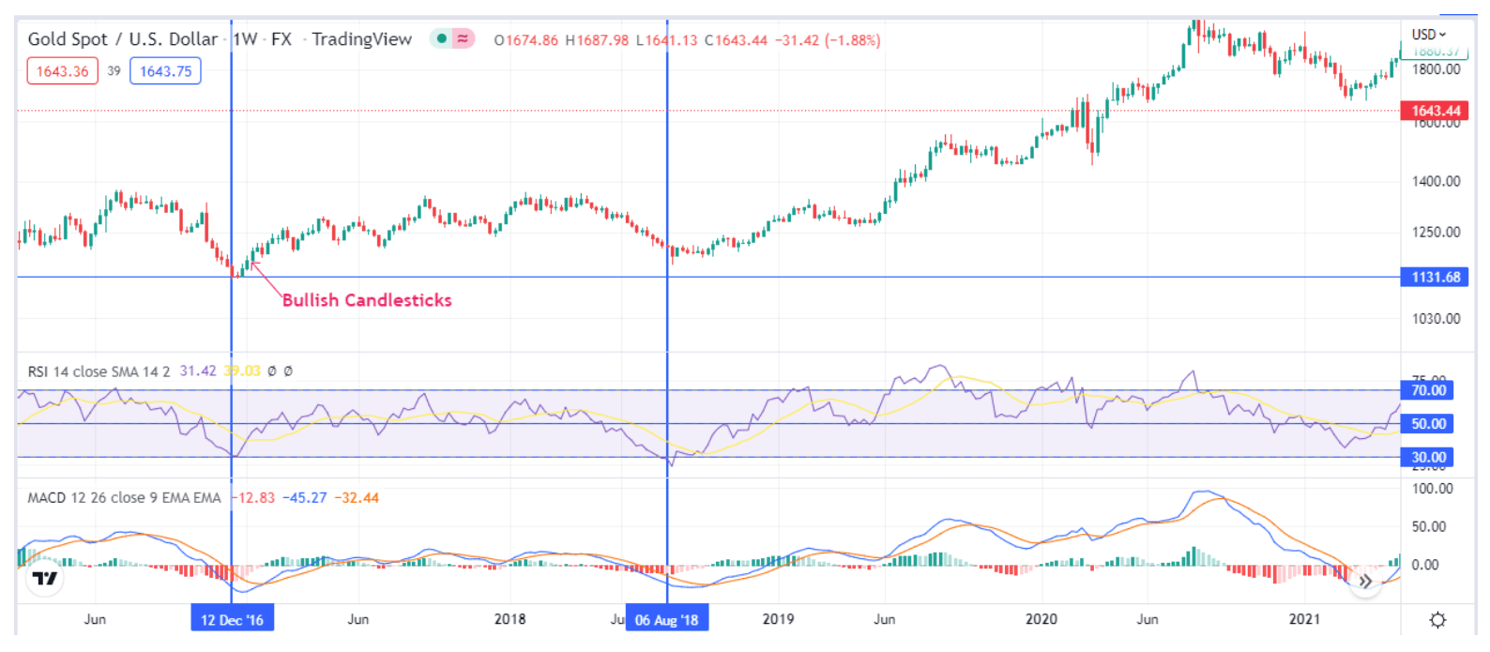The image size is (1490, 652).
Task: Click the 100.00 MACD axis label
Action: (1432, 489)
